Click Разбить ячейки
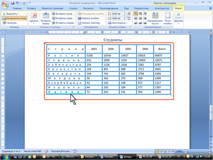213x160 pixels. 88,18
